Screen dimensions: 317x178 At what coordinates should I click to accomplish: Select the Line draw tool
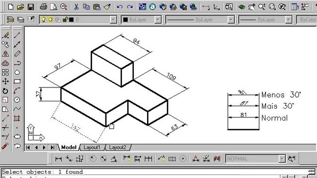click(x=17, y=35)
